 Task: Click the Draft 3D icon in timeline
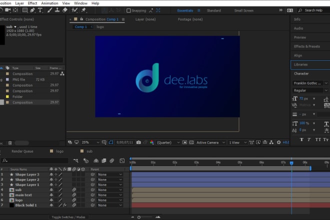86,161
